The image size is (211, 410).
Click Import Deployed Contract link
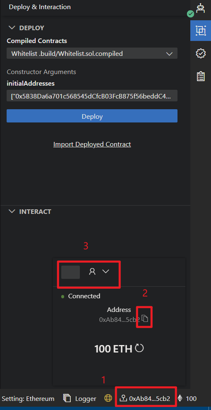point(92,144)
